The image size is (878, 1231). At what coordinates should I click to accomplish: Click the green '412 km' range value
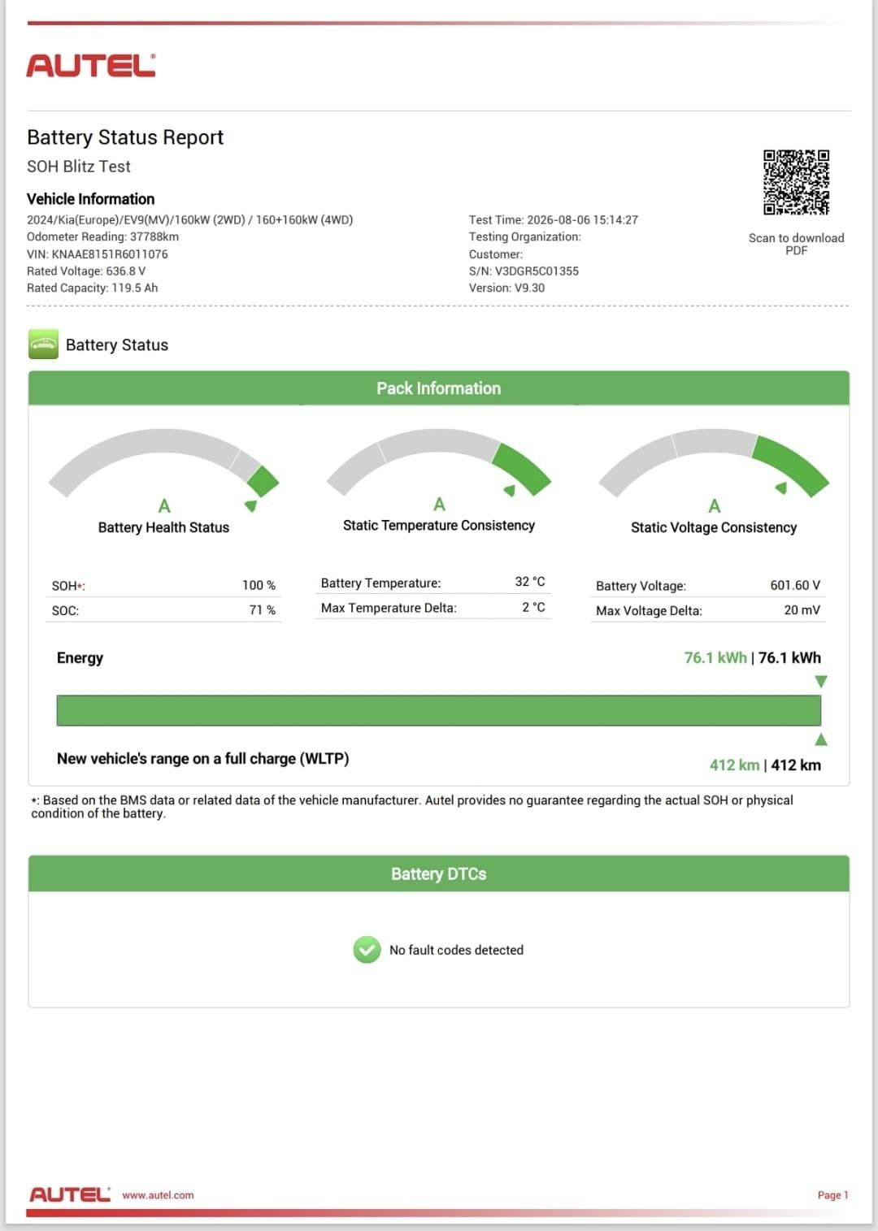(x=734, y=765)
